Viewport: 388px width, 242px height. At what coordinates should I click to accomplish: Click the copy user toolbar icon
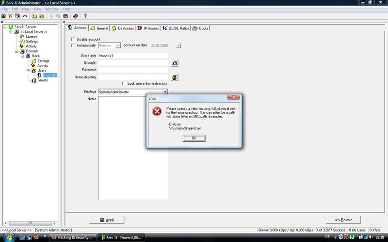tap(17, 16)
